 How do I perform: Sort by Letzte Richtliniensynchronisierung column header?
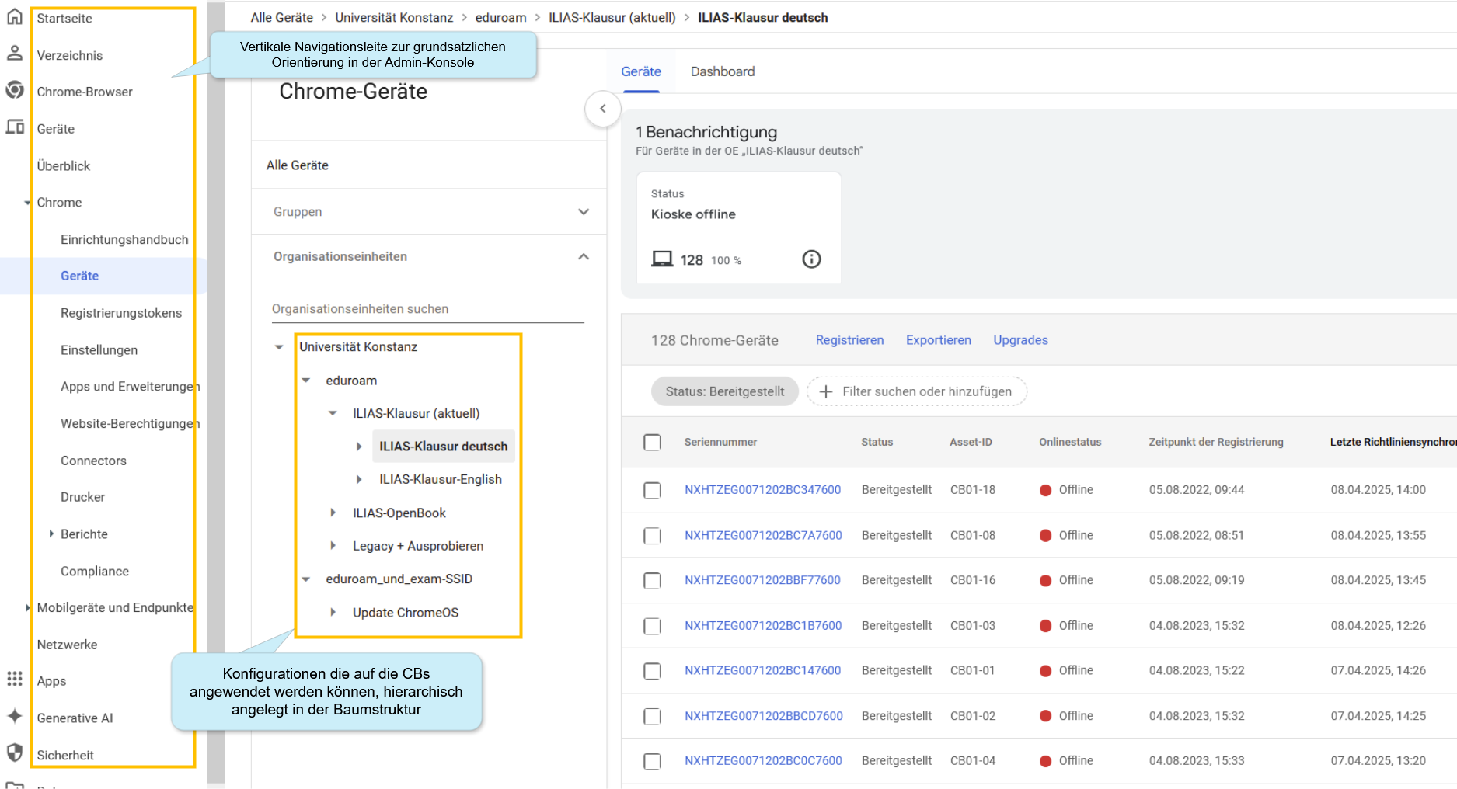(x=1393, y=442)
